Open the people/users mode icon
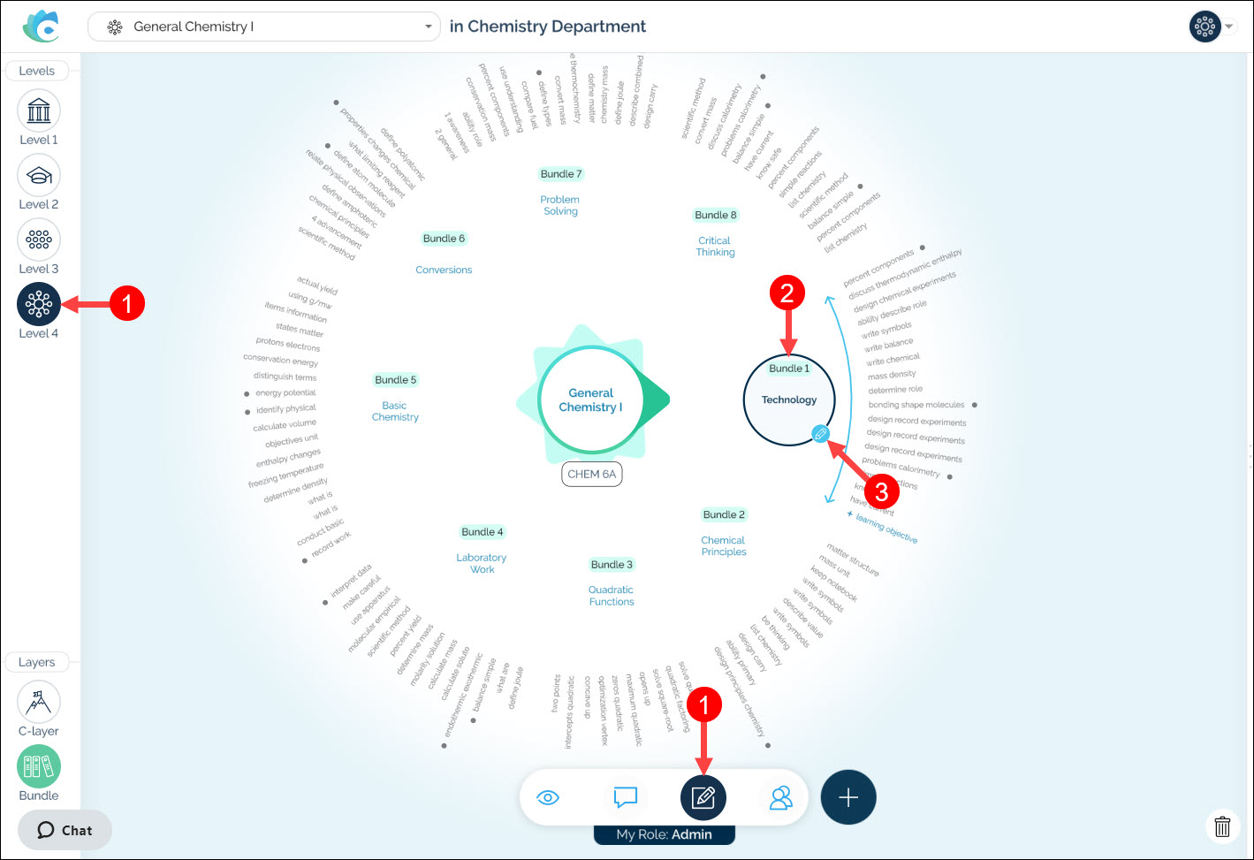This screenshot has width=1254, height=860. [x=781, y=798]
